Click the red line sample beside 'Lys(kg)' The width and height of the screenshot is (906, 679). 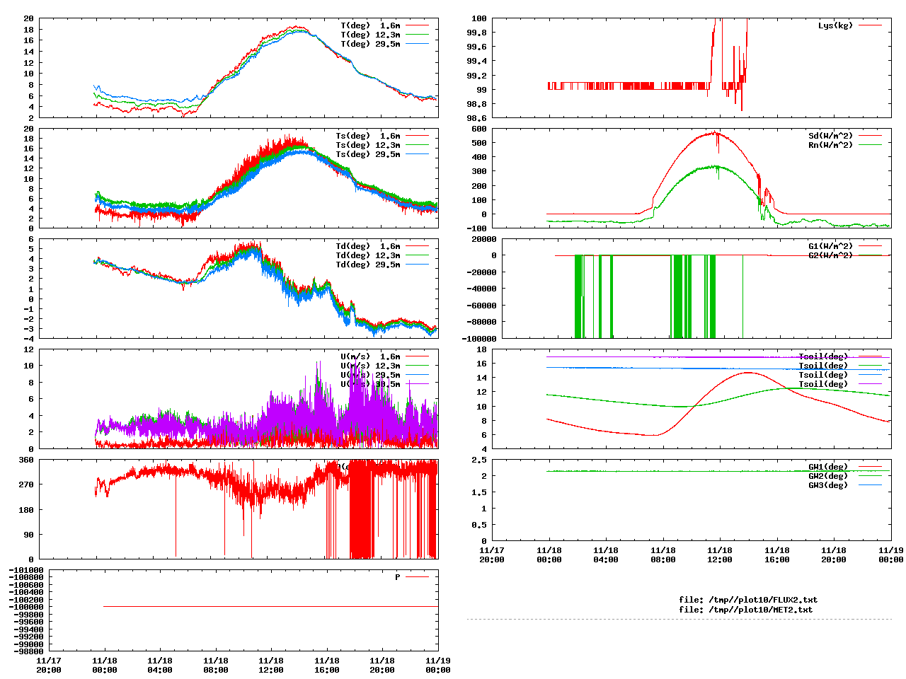871,25
